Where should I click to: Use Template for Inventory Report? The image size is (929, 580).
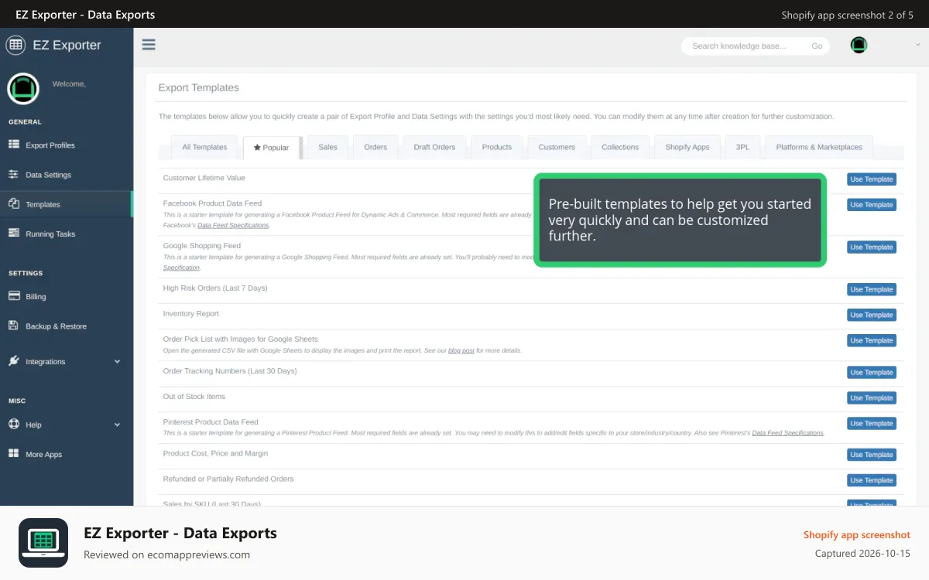pyautogui.click(x=872, y=315)
